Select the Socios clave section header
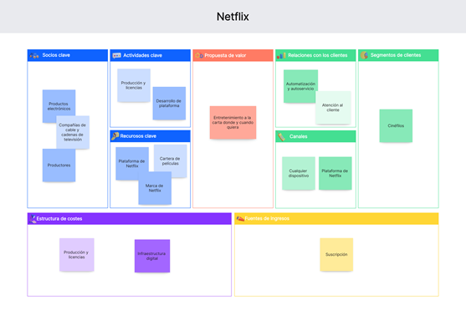Image resolution: width=466 pixels, height=316 pixels. pos(68,55)
